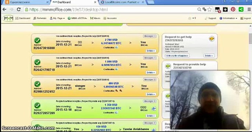Open Details of order R26473816800

(151, 51)
